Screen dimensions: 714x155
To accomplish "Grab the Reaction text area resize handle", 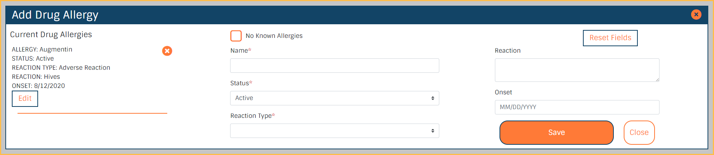I will (657, 80).
